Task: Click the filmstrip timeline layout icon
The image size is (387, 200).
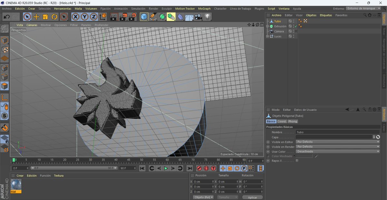Action: 261,168
